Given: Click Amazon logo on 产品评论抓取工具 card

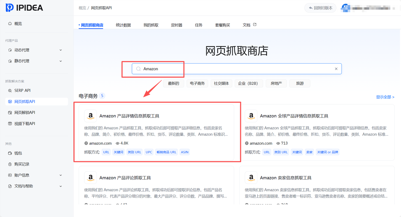Looking at the screenshot, I should (x=91, y=178).
